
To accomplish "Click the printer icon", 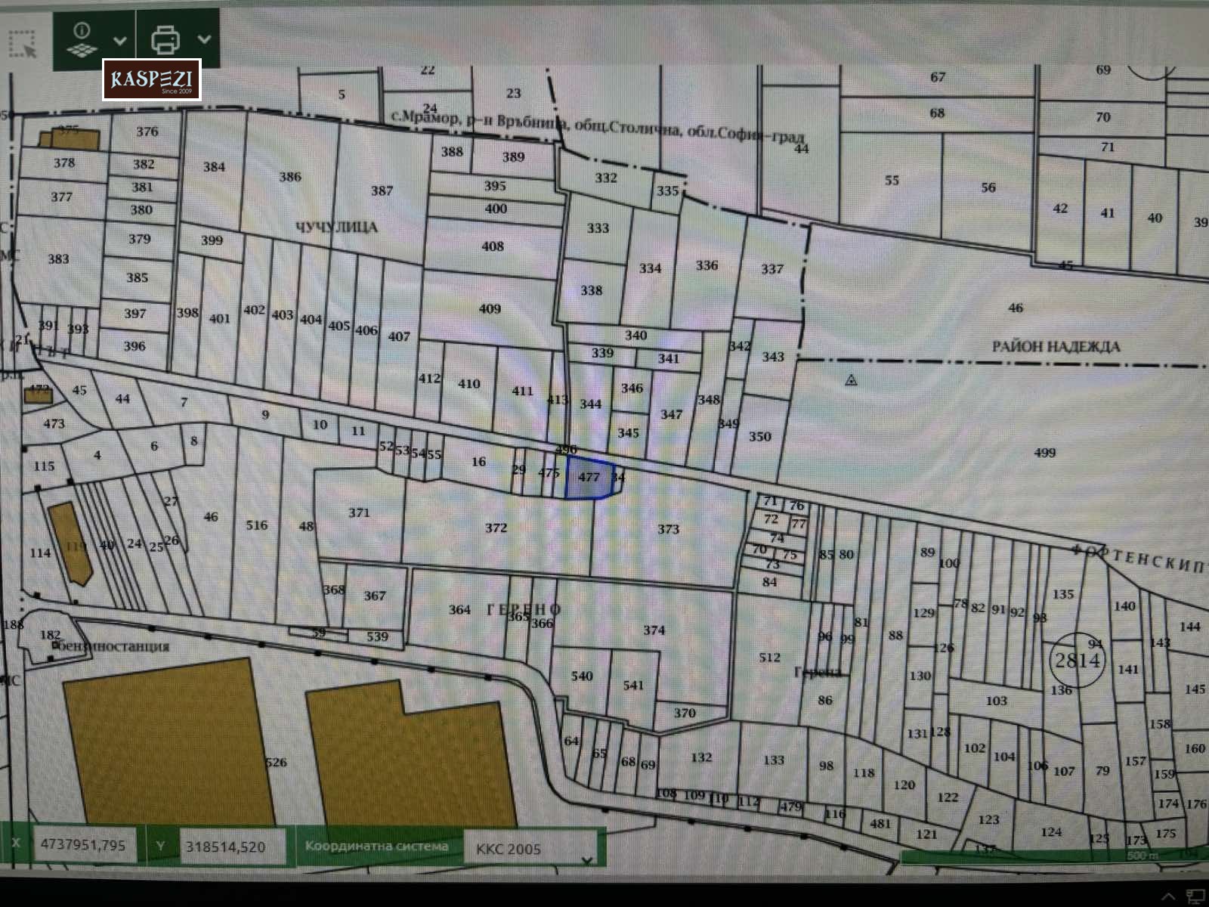I will (165, 39).
